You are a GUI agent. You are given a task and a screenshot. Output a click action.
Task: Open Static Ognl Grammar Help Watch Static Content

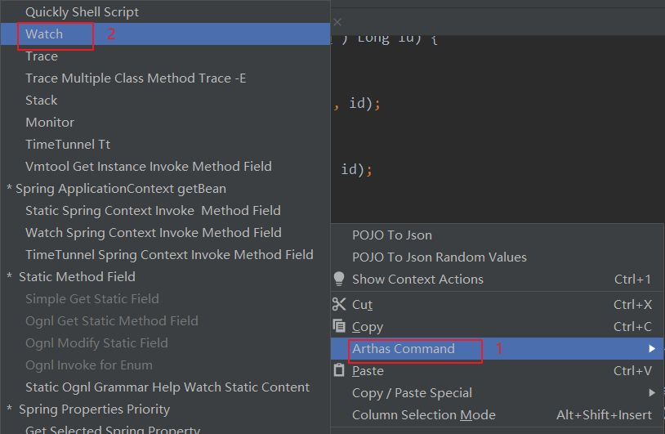(x=167, y=387)
